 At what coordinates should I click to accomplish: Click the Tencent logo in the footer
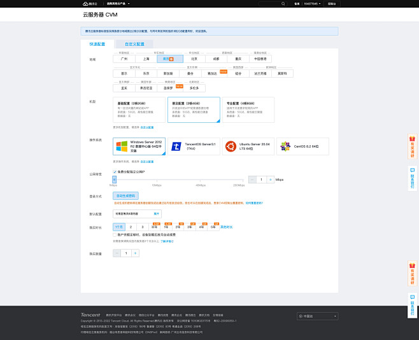tap(90, 315)
